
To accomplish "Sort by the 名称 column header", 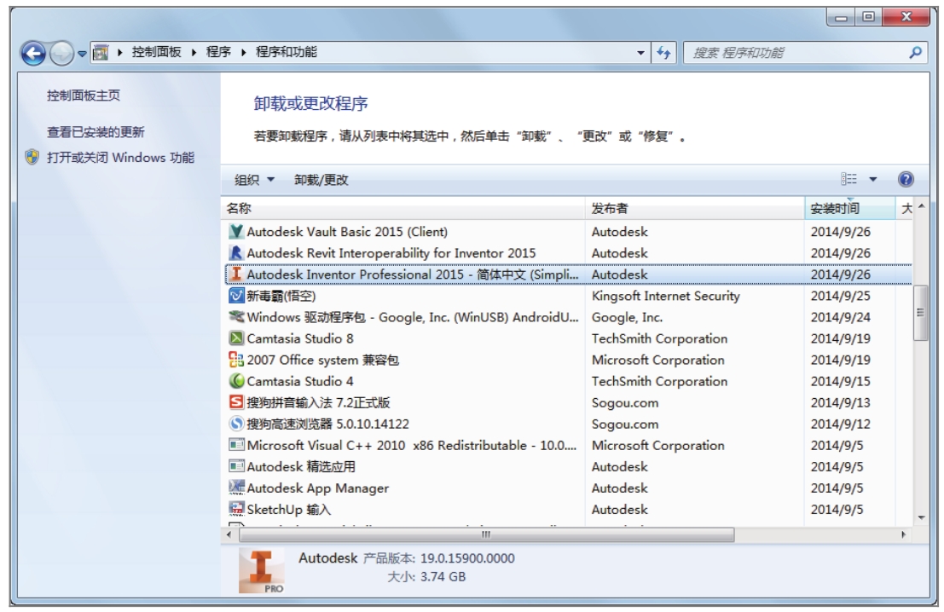I will tap(403, 208).
